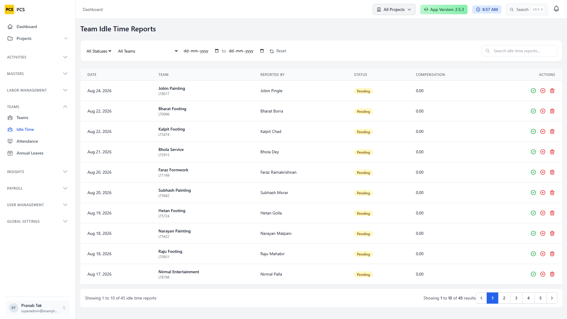Delete the Raju Footing report
567x319 pixels.
click(552, 254)
